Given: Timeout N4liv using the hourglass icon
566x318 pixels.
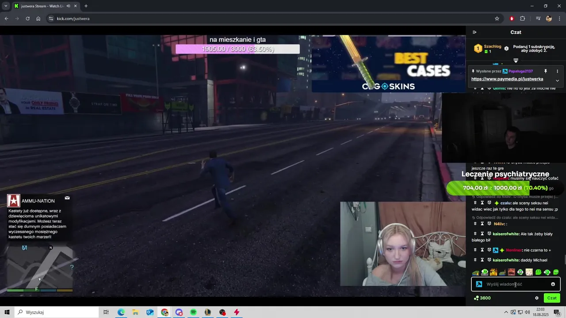Looking at the screenshot, I should pyautogui.click(x=482, y=223).
